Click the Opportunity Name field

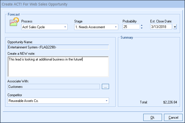[x=58, y=47]
